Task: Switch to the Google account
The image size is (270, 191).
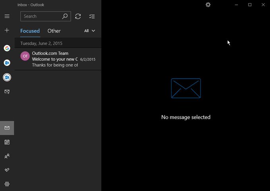Action: point(7,48)
